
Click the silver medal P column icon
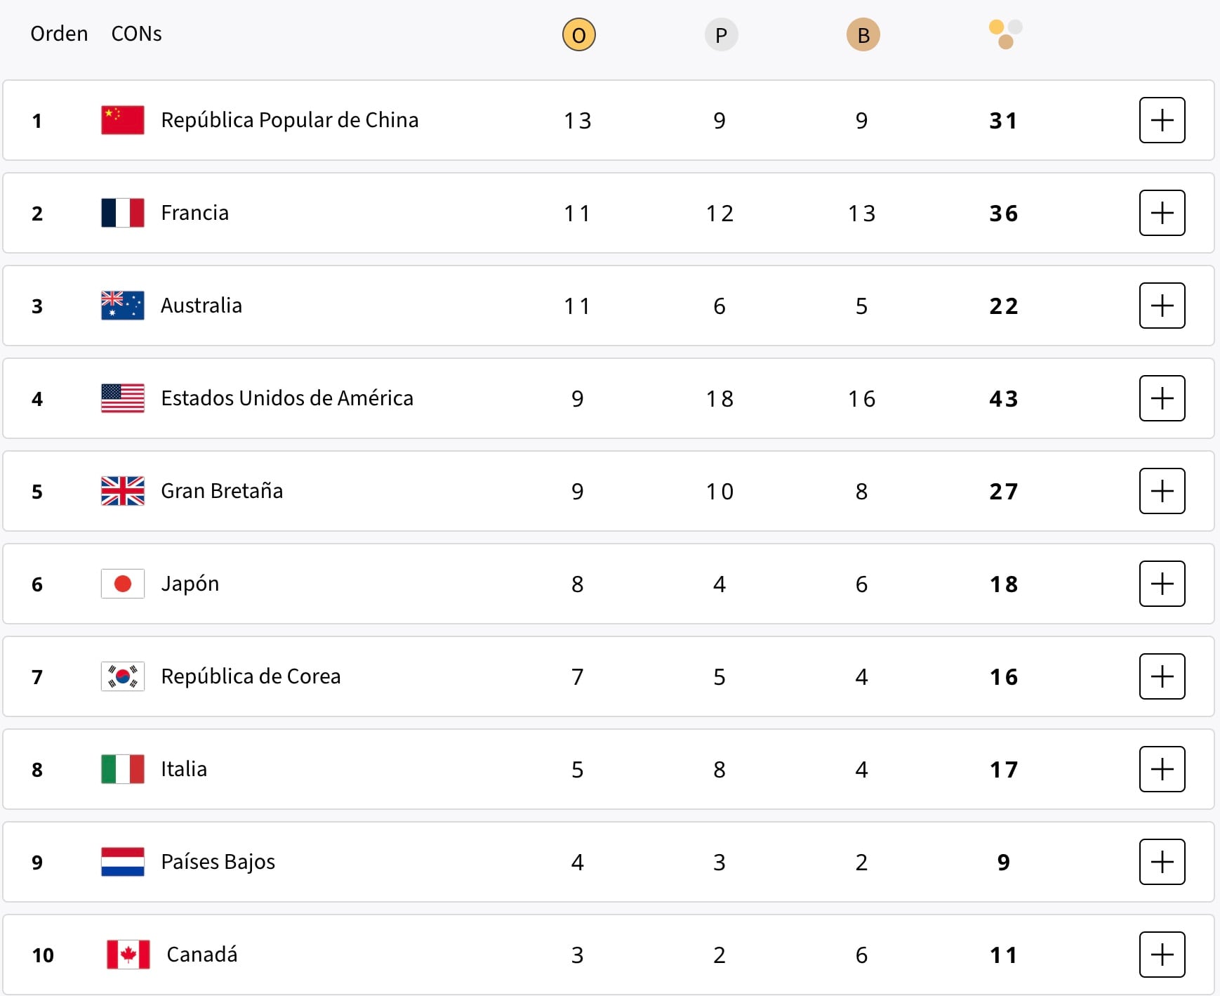point(721,35)
